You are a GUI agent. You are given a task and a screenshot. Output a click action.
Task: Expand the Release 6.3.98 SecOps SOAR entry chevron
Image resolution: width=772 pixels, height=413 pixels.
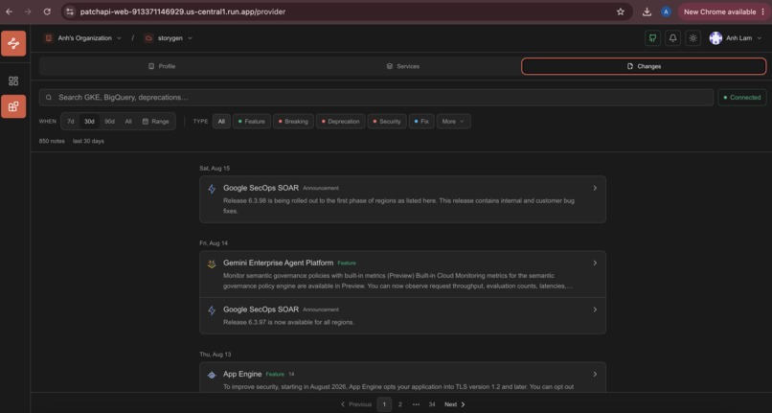pyautogui.click(x=595, y=188)
